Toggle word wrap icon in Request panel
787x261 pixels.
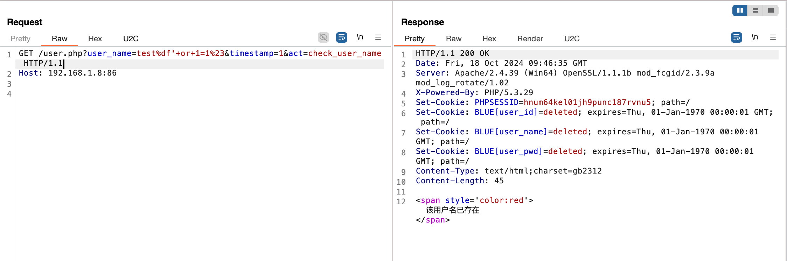point(342,37)
